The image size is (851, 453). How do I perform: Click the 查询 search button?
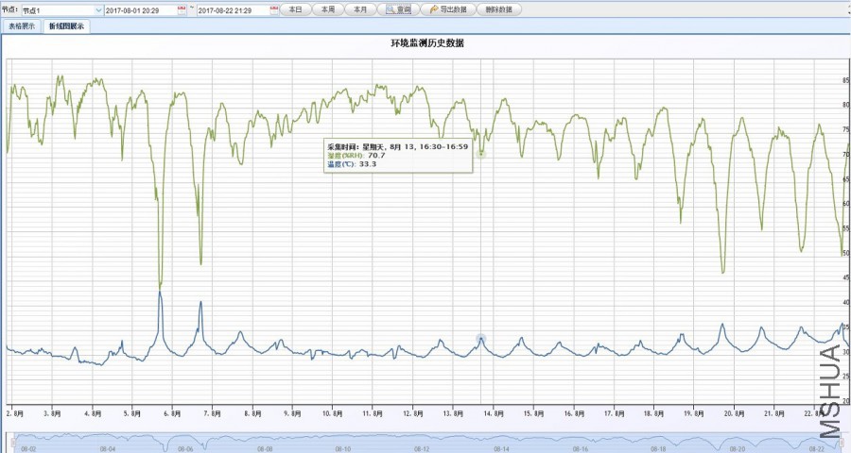(398, 9)
